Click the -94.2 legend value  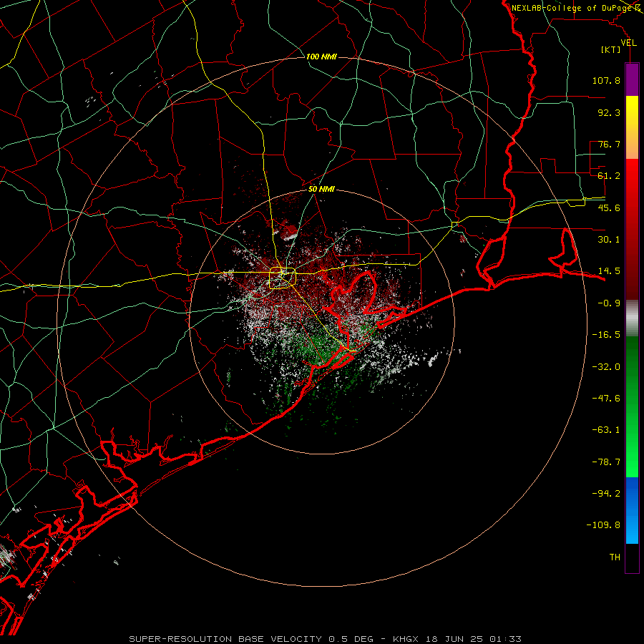(606, 494)
